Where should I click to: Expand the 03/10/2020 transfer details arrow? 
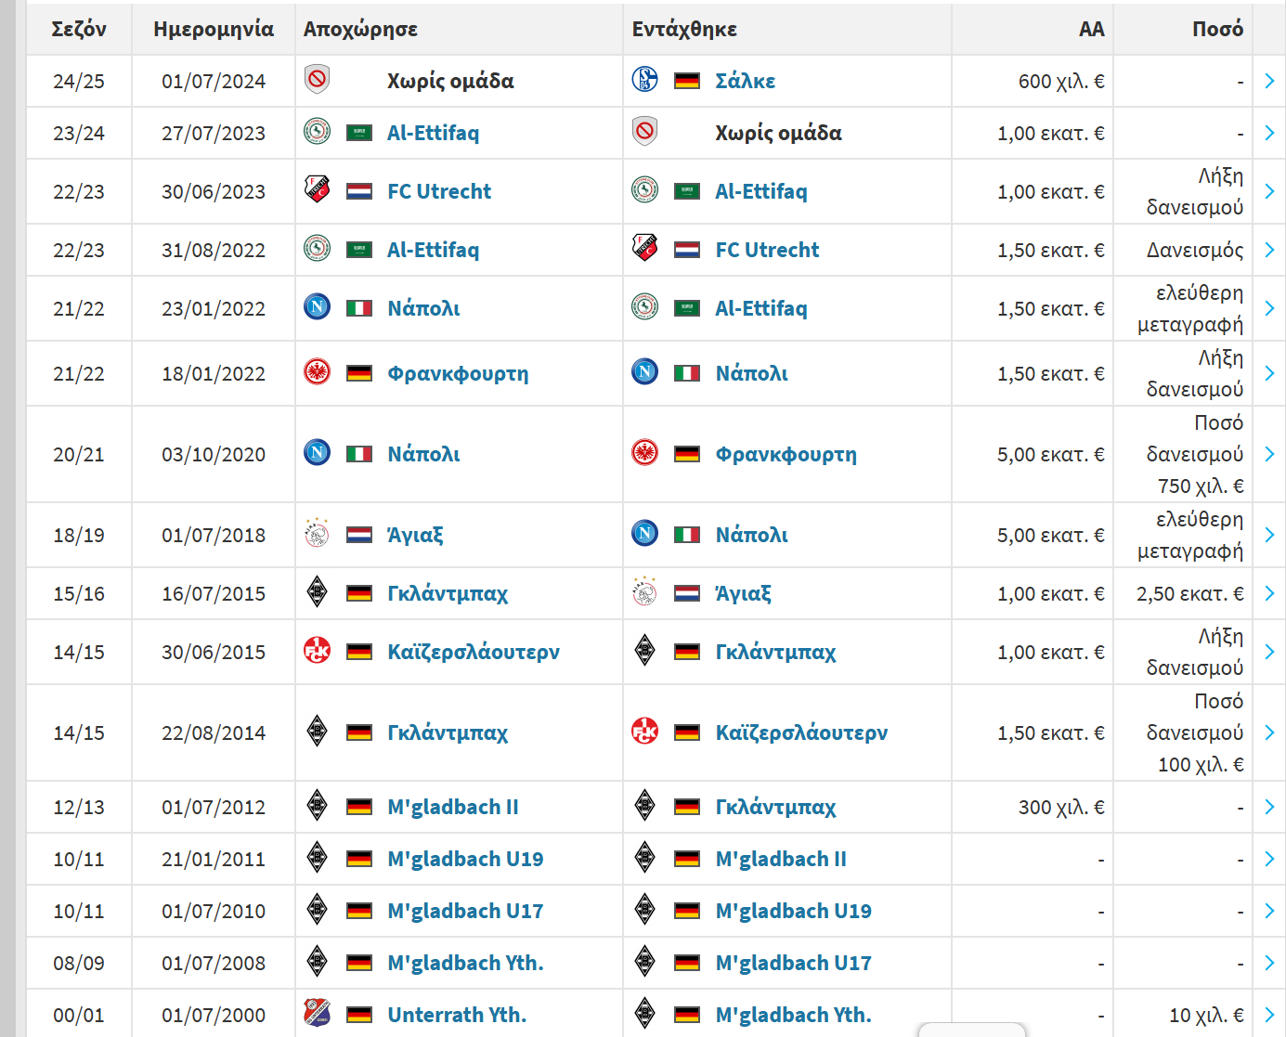click(x=1269, y=454)
